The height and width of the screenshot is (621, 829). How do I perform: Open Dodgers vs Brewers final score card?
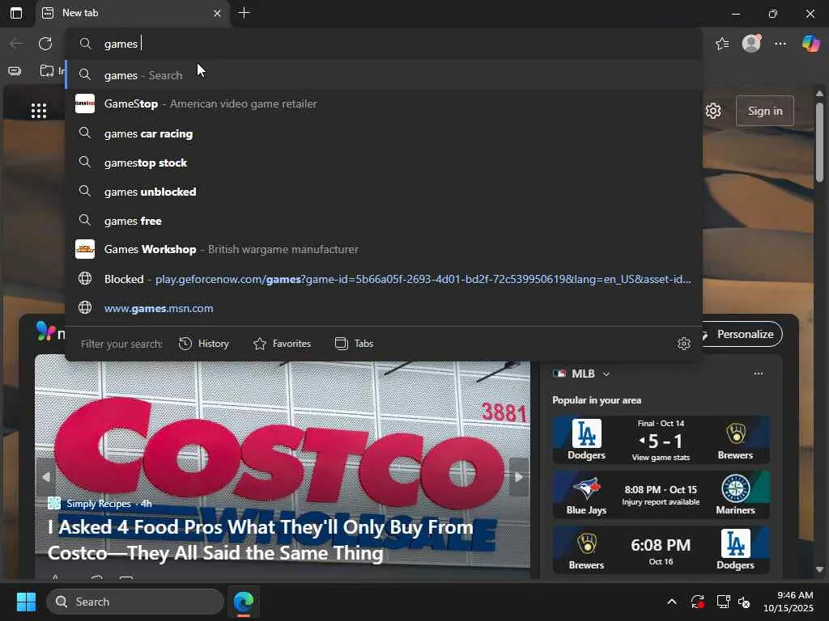coord(661,440)
